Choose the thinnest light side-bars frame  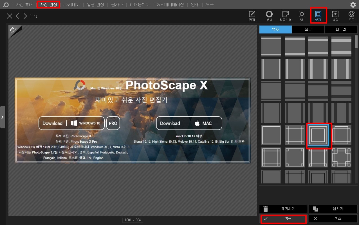click(x=271, y=69)
